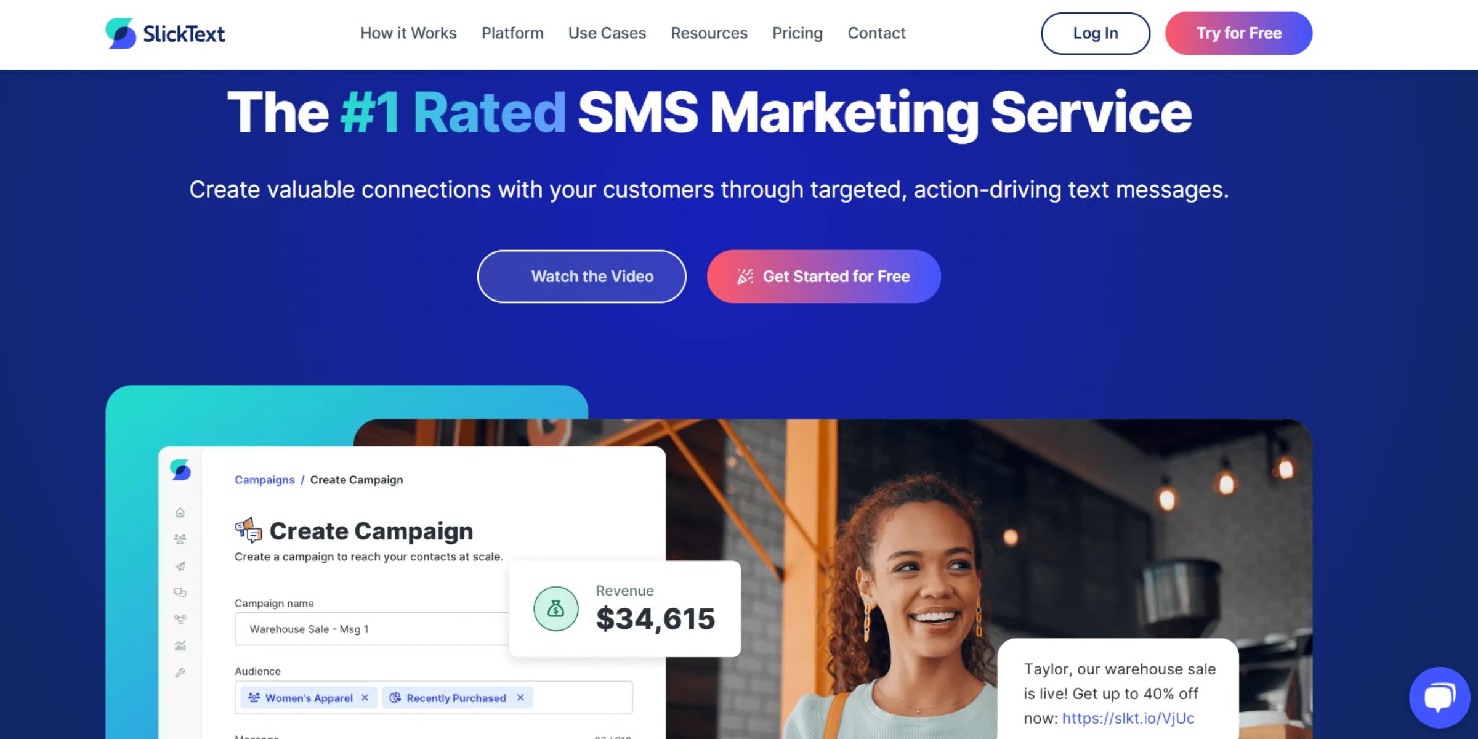The height and width of the screenshot is (739, 1478).
Task: Expand the Use Cases menu
Action: coord(607,33)
